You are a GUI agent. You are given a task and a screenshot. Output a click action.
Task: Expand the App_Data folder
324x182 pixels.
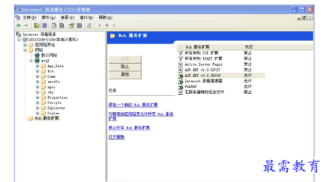38,66
